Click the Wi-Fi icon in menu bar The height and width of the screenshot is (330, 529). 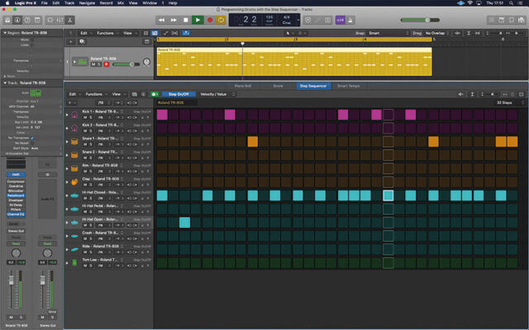click(x=470, y=3)
